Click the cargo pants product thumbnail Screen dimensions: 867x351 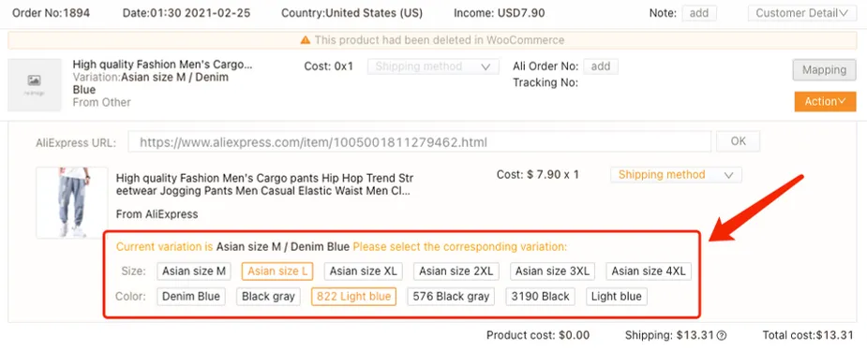pyautogui.click(x=72, y=202)
